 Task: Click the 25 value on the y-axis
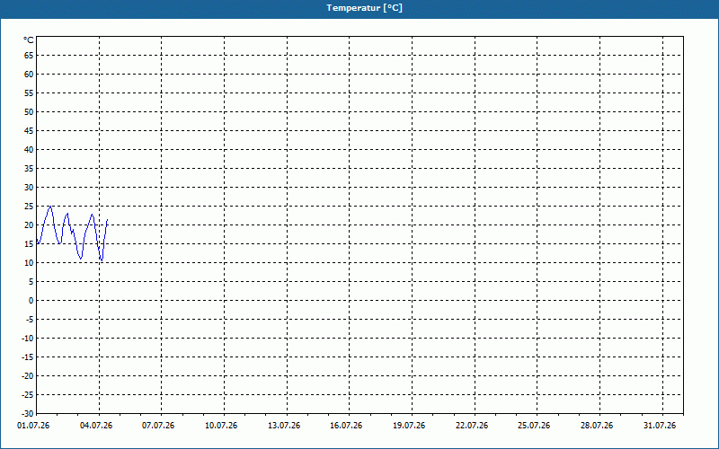tap(29, 207)
